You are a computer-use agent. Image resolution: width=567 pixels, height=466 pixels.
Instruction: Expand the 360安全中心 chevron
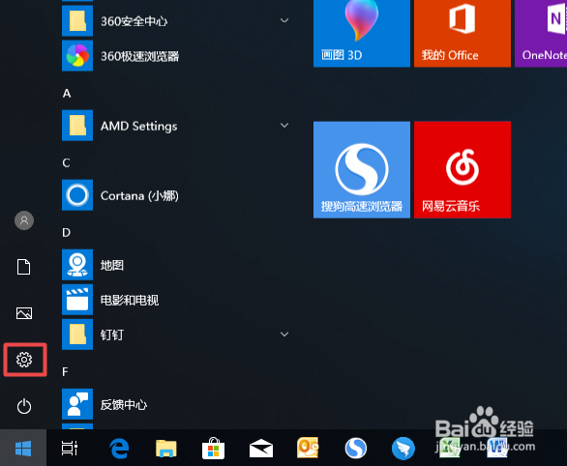tap(284, 20)
